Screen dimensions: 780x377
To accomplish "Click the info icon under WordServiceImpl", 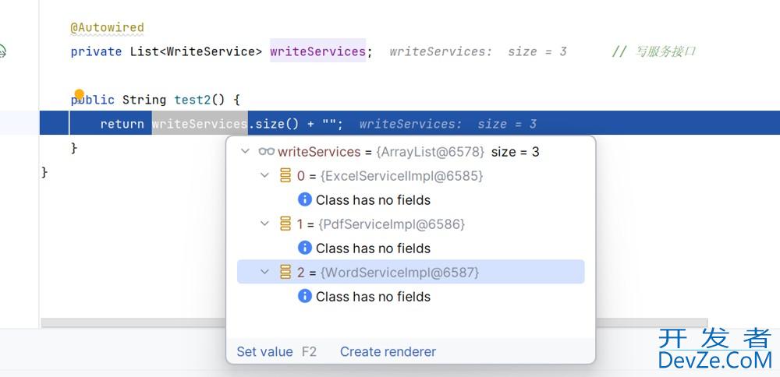I will point(305,297).
